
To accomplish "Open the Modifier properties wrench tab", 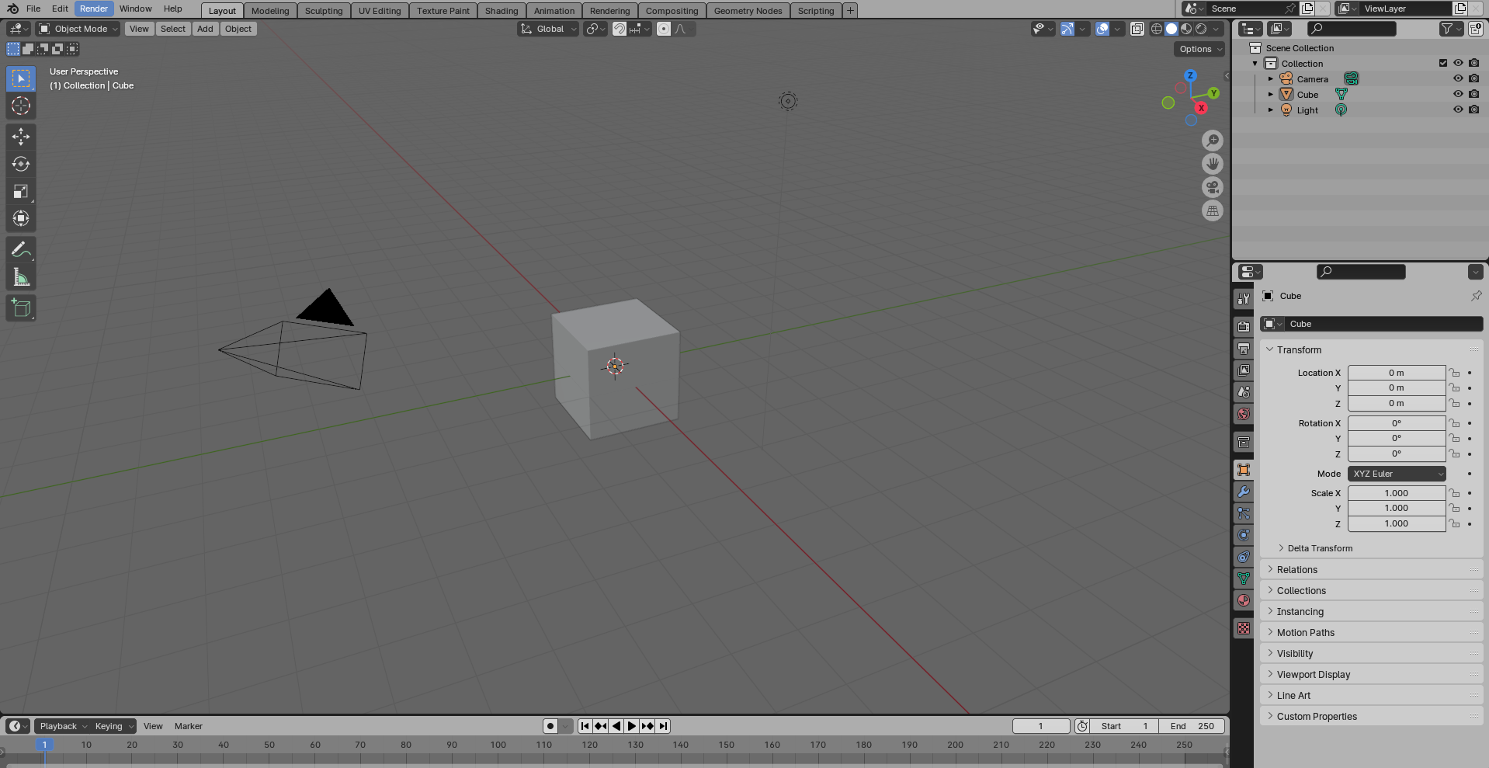I will point(1243,492).
